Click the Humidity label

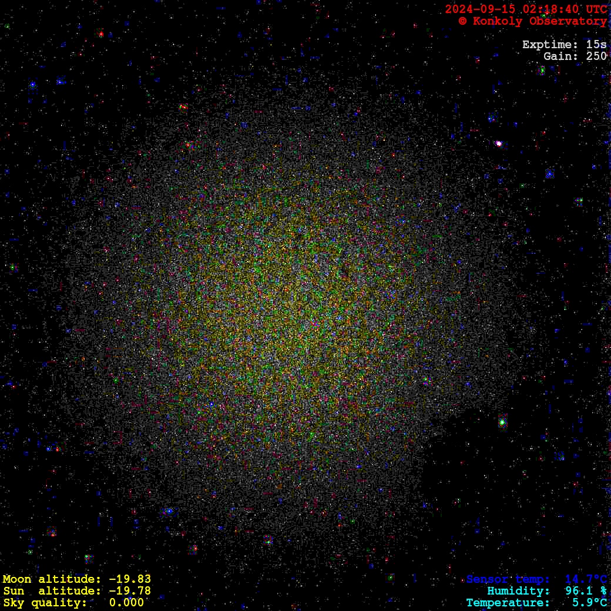click(518, 591)
